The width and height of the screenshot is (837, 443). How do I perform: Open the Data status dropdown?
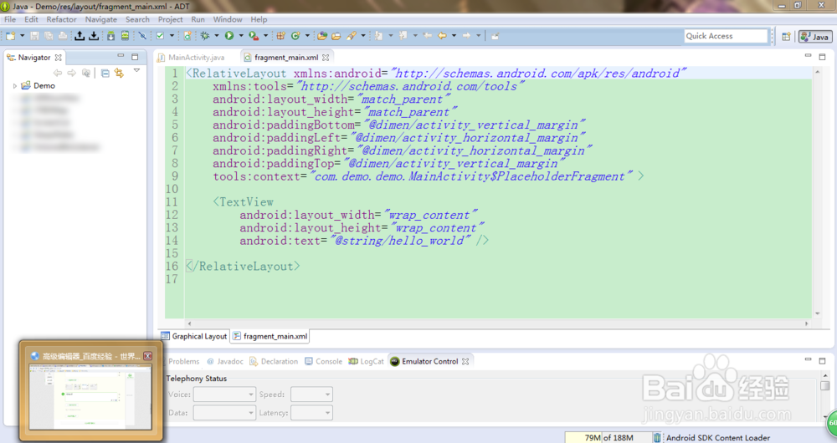[224, 413]
